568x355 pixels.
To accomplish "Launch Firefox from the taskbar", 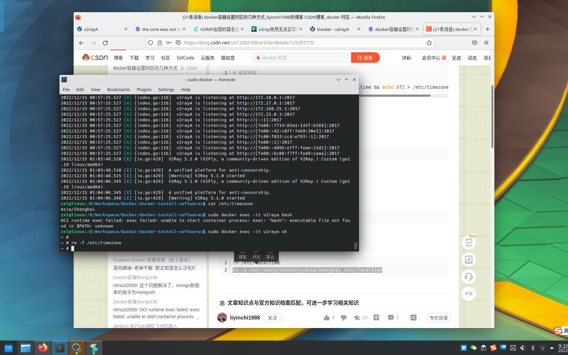I will tap(43, 348).
